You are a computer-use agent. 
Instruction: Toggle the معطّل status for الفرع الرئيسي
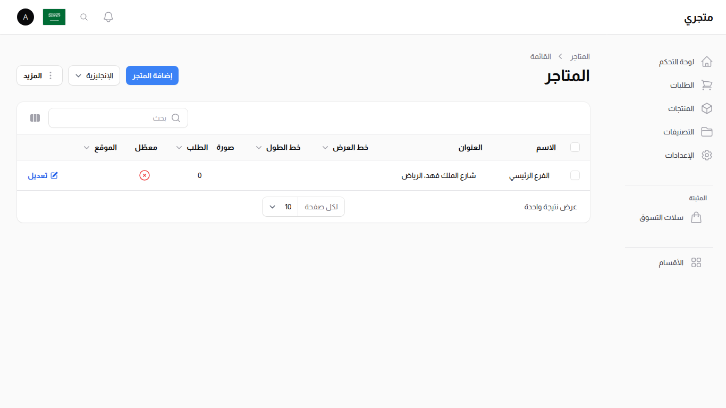click(x=145, y=175)
